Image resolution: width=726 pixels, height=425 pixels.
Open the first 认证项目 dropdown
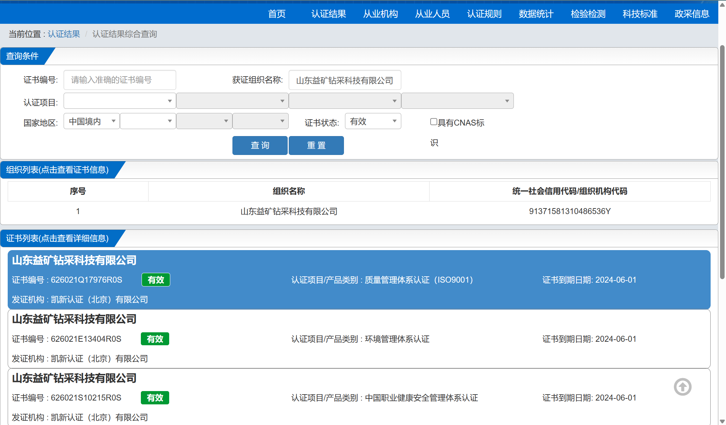(120, 101)
